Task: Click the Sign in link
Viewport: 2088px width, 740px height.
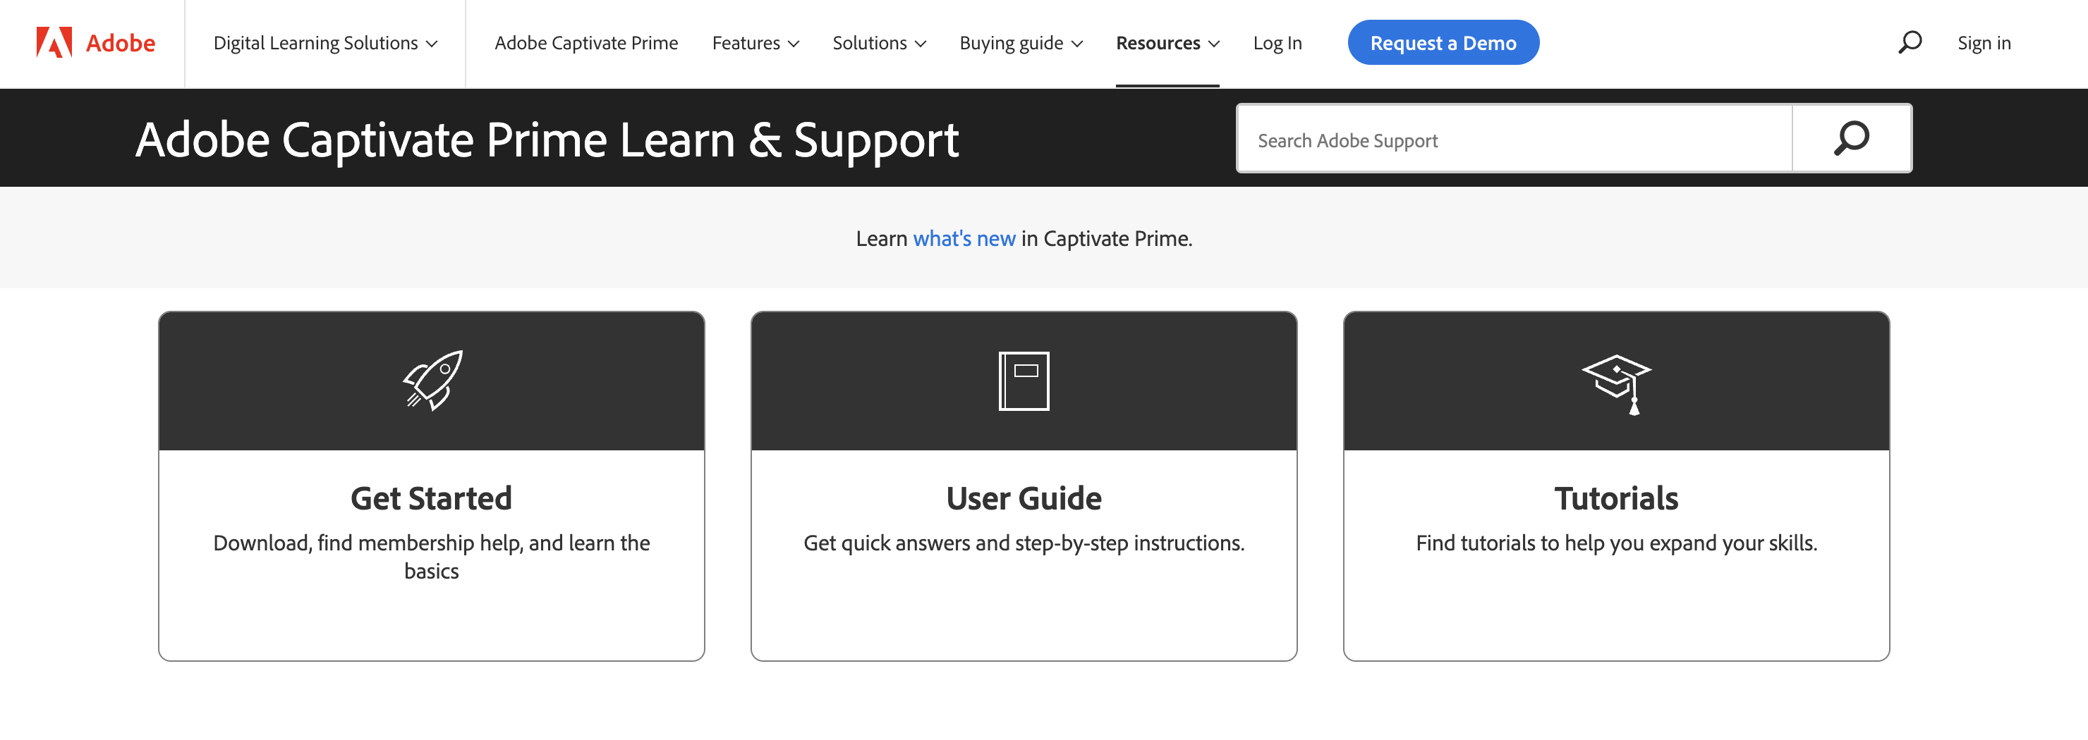Action: pos(1984,43)
